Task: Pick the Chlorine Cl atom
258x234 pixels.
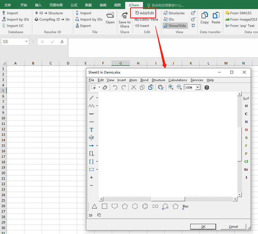Action: pyautogui.click(x=246, y=162)
